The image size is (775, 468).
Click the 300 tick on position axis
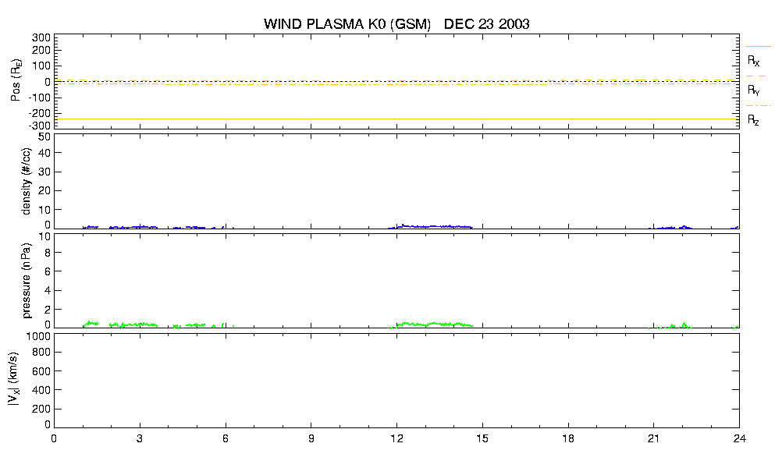[41, 38]
